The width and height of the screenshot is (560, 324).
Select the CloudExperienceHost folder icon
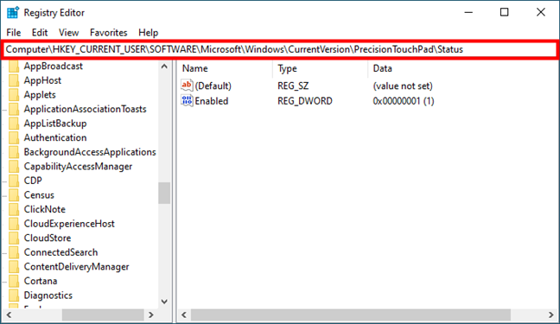coord(14,224)
